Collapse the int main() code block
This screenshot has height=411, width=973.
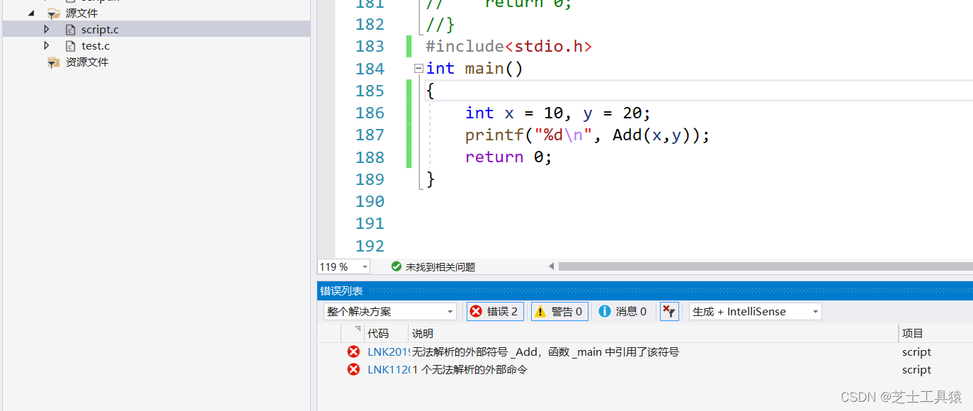pos(419,69)
